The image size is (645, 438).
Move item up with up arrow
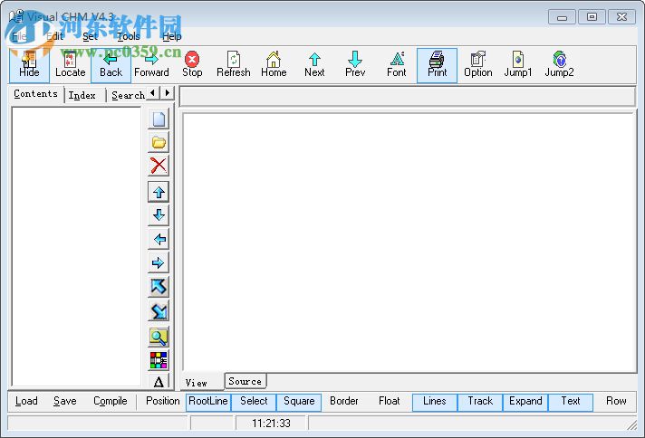[159, 192]
